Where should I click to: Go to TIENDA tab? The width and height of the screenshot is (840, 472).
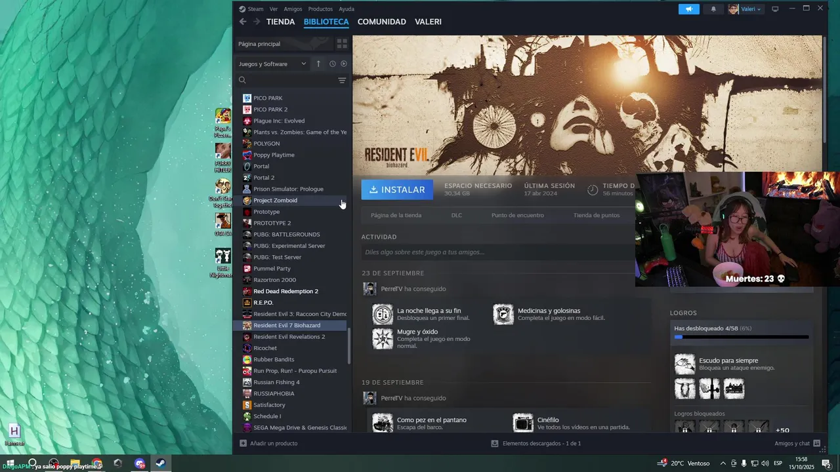[x=280, y=22]
